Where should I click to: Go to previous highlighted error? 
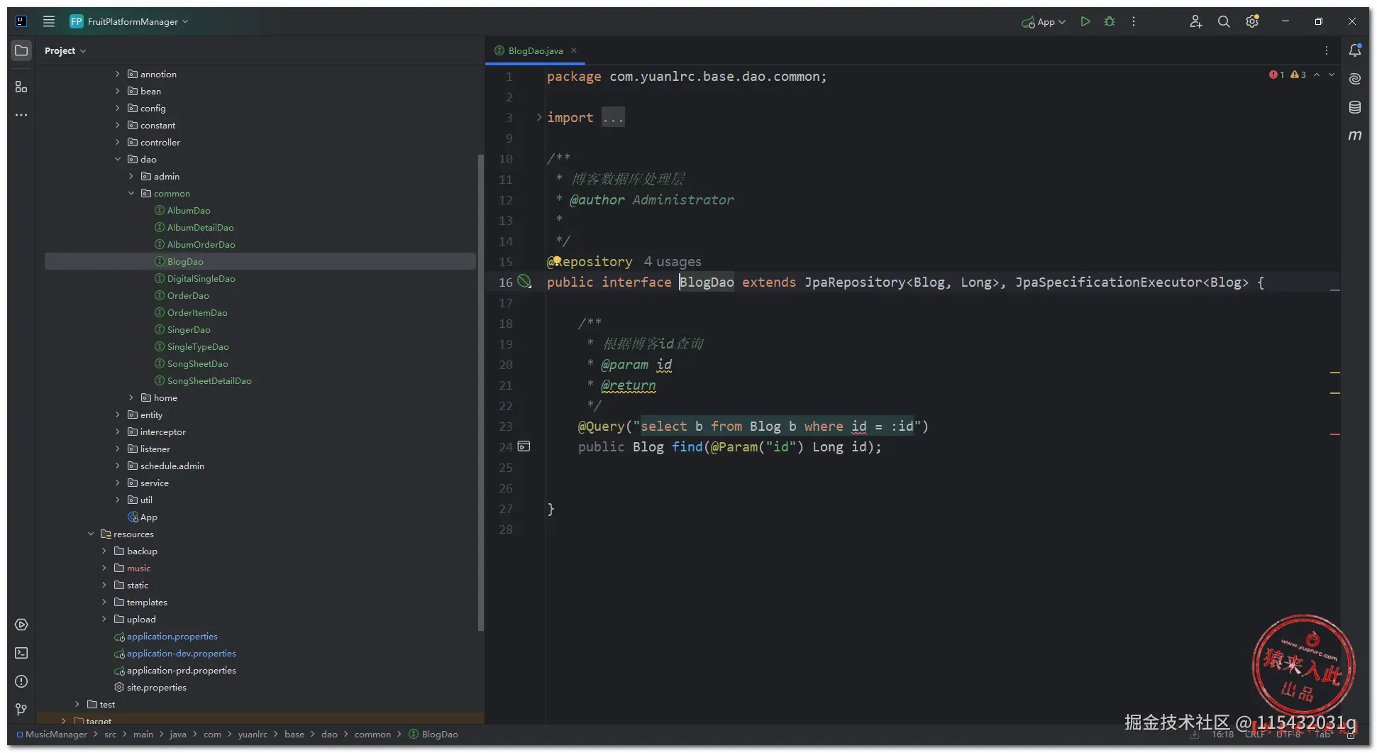pyautogui.click(x=1317, y=75)
